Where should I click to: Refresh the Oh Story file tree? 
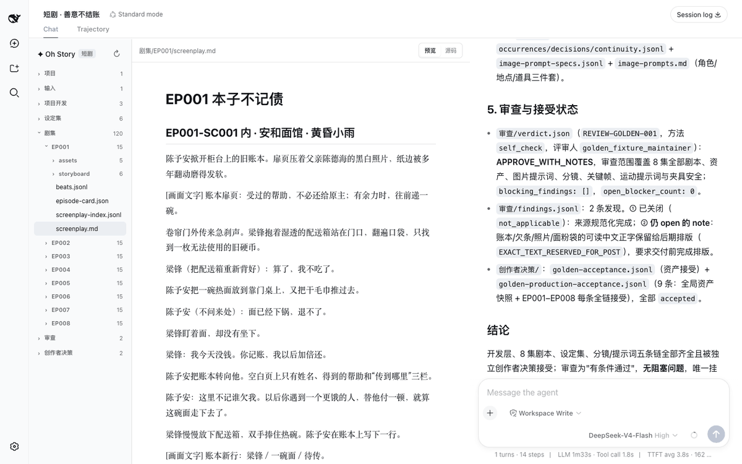coord(117,54)
